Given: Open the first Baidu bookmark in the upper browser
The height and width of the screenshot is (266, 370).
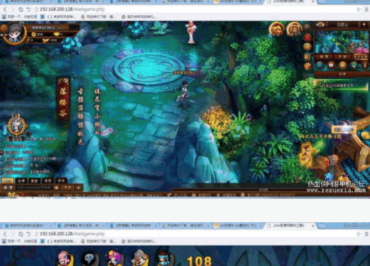Looking at the screenshot, I should tap(19, 17).
